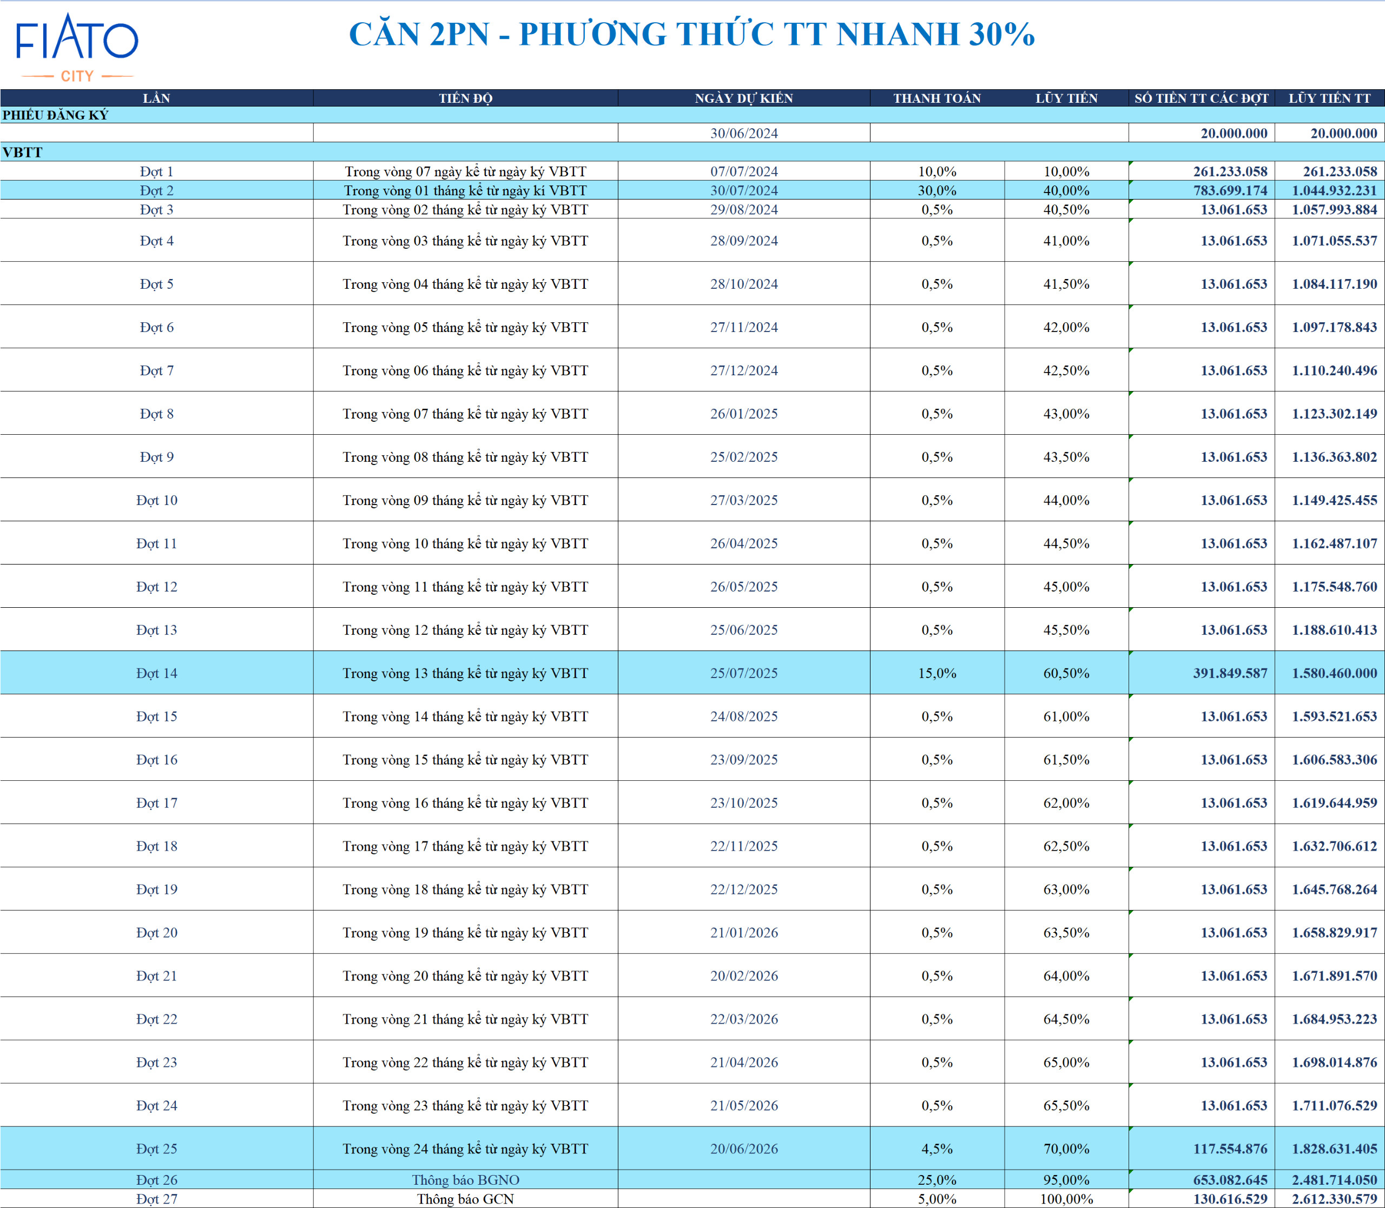Select the title 'CĂN 2PN - PHƯƠNG THỨC TT NHANH 30%'
This screenshot has width=1385, height=1208.
[692, 34]
